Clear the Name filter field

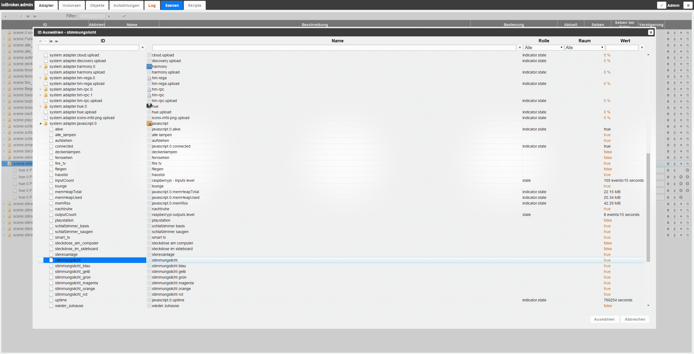coord(520,47)
